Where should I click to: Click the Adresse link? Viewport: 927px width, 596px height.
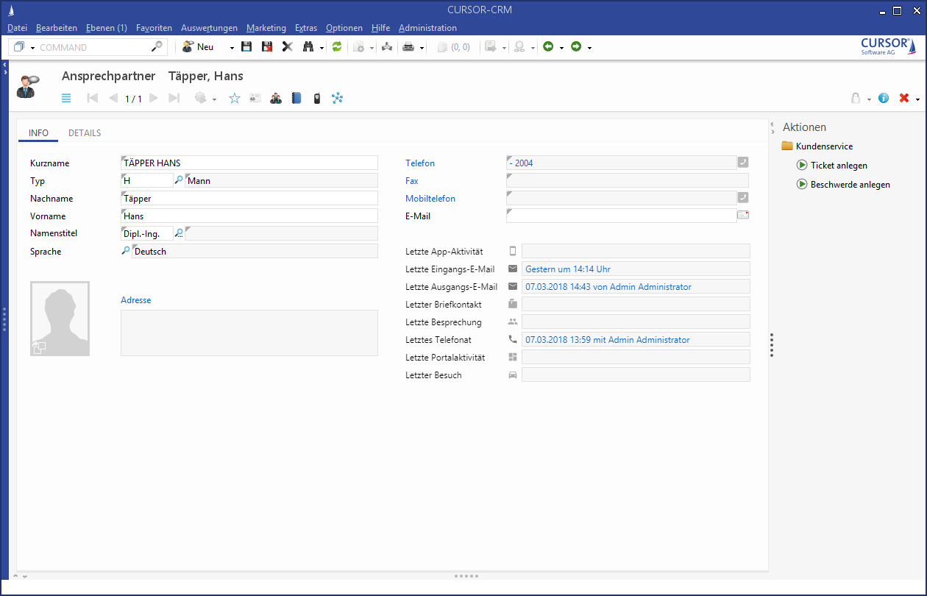(135, 300)
